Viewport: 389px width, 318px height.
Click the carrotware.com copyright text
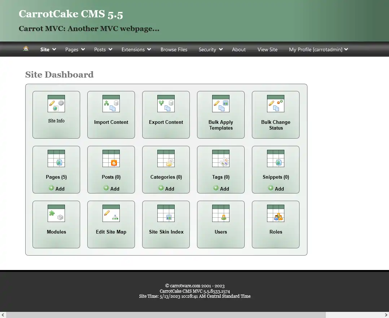[x=195, y=286]
